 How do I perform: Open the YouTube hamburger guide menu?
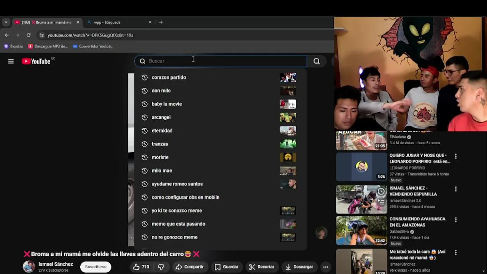(x=11, y=61)
